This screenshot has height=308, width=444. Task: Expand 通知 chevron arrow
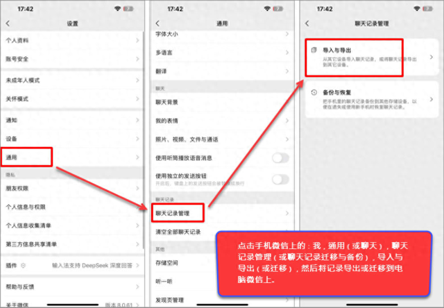(137, 120)
